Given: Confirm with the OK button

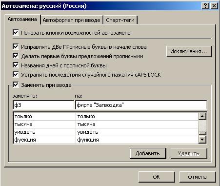Looking at the screenshot, I should coord(157,177).
